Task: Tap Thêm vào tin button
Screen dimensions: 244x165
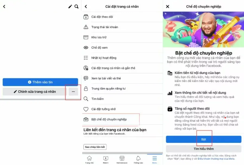Action: (x=40, y=82)
